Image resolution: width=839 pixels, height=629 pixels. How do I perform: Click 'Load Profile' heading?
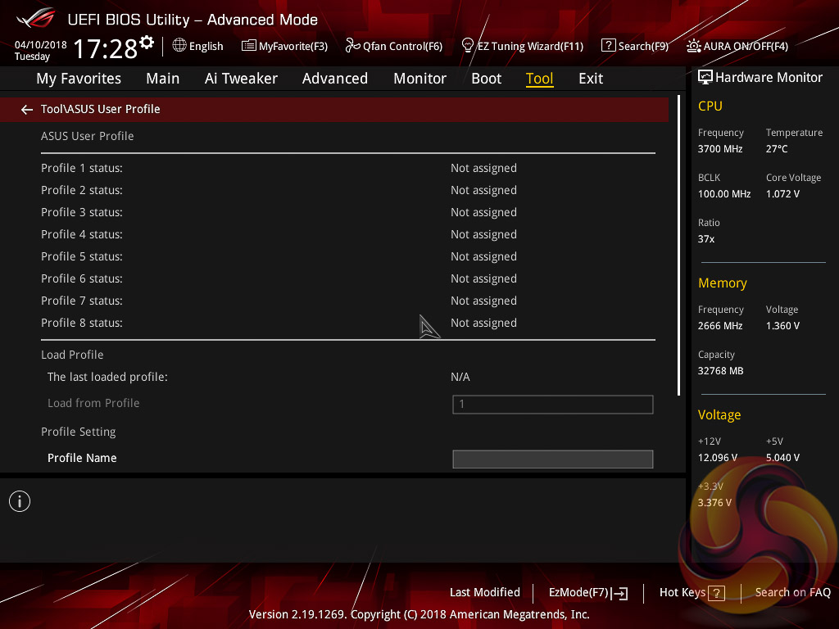point(72,355)
